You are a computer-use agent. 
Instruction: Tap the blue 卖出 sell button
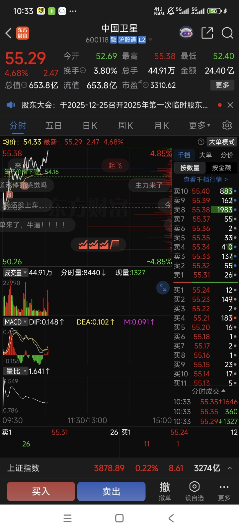pyautogui.click(x=112, y=491)
